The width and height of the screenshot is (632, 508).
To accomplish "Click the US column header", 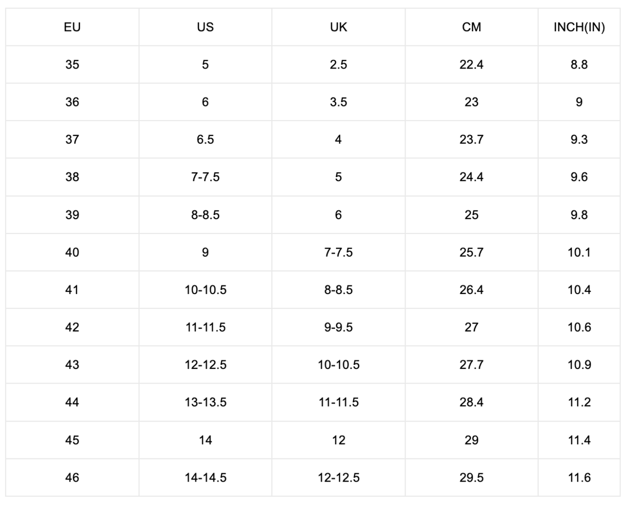I will [x=205, y=27].
